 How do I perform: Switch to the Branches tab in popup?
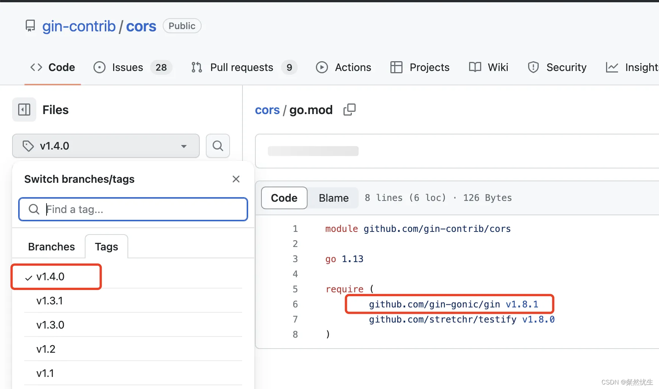click(51, 247)
